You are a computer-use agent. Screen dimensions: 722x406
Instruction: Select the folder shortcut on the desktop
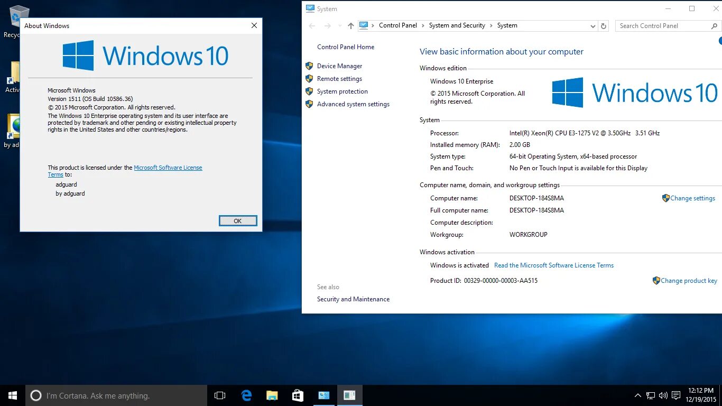tap(13, 77)
